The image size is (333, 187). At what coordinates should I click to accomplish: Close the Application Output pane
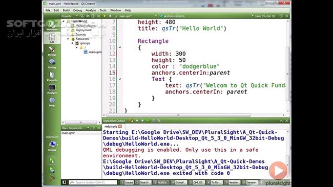click(287, 121)
